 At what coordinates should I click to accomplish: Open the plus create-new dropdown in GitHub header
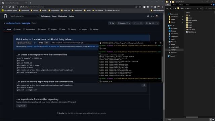point(152,16)
